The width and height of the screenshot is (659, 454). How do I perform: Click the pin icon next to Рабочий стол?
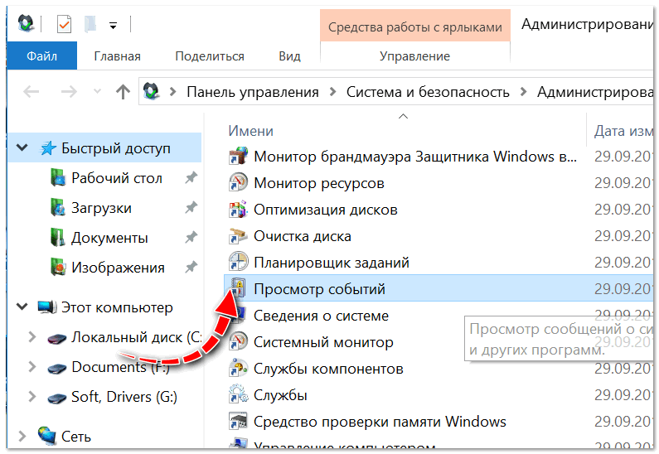(191, 177)
